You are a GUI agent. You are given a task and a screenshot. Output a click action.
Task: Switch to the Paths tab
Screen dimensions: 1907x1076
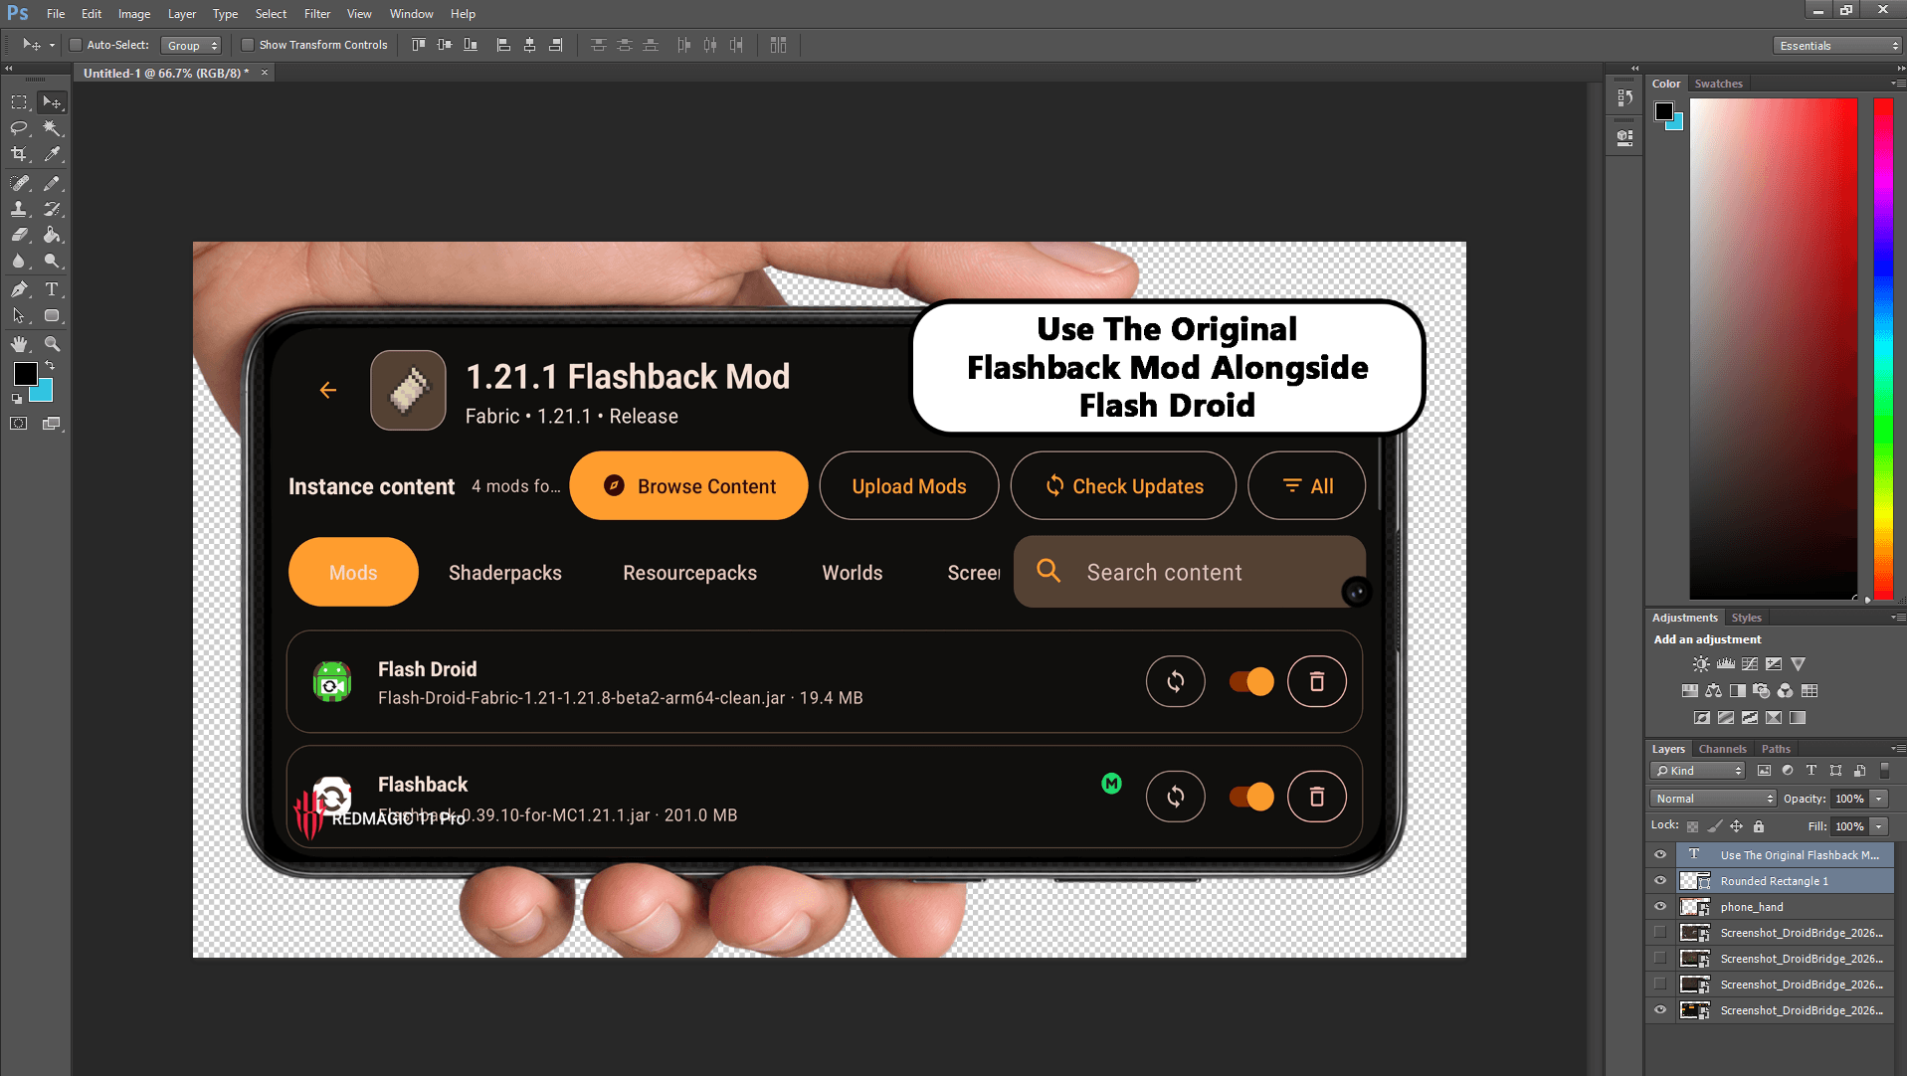(x=1776, y=749)
